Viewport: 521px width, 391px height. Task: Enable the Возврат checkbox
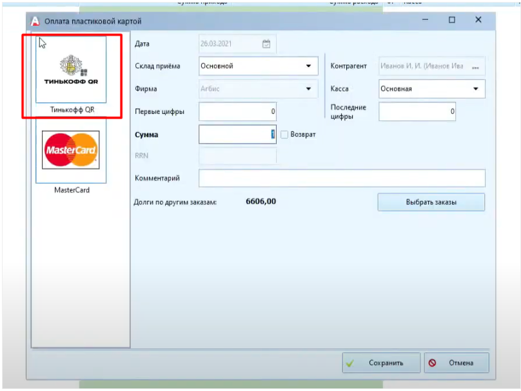tap(284, 135)
